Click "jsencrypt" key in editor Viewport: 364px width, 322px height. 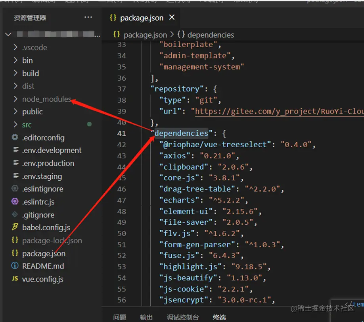pos(184,300)
